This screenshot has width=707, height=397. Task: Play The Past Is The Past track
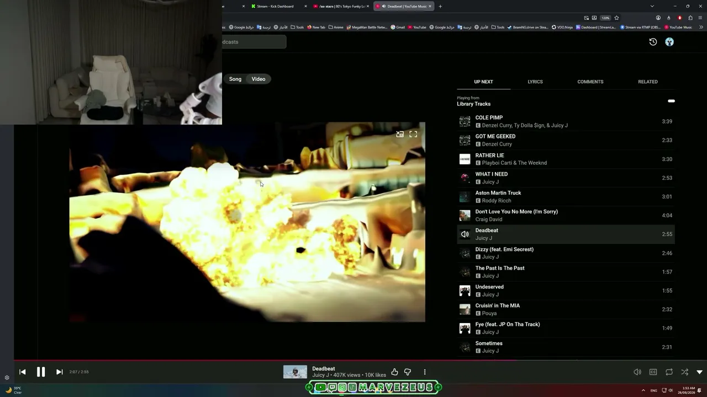tap(566, 272)
